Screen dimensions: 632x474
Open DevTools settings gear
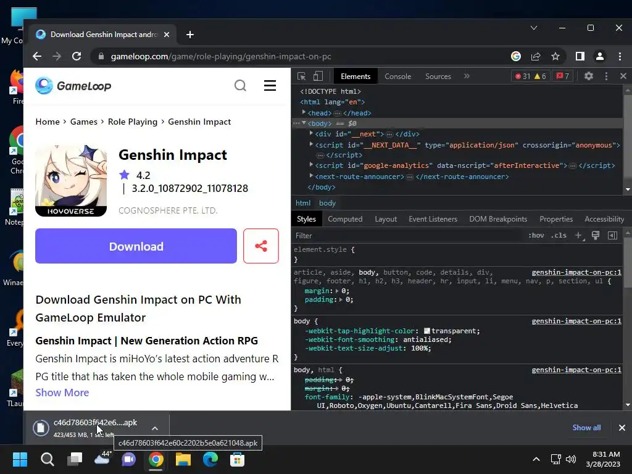[x=588, y=76]
